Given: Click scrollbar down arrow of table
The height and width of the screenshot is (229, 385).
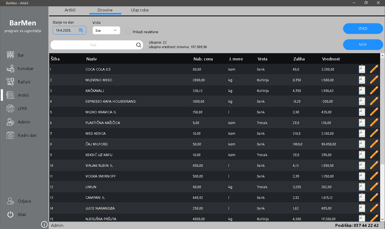Looking at the screenshot, I should tap(382, 219).
